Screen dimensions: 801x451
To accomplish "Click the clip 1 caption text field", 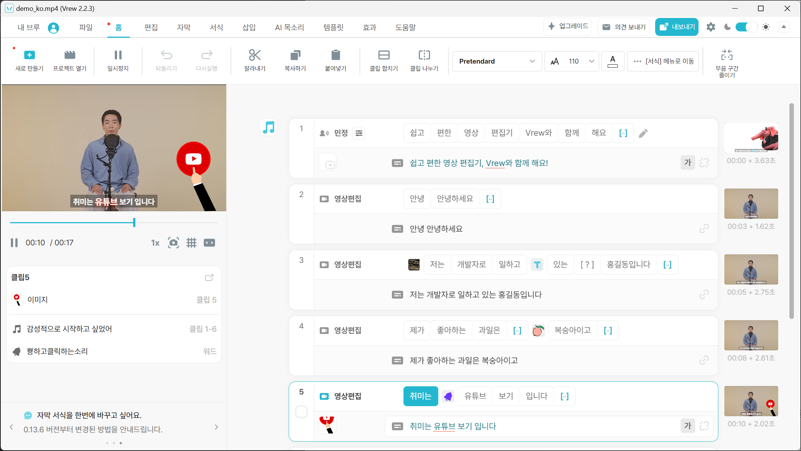I will 479,163.
